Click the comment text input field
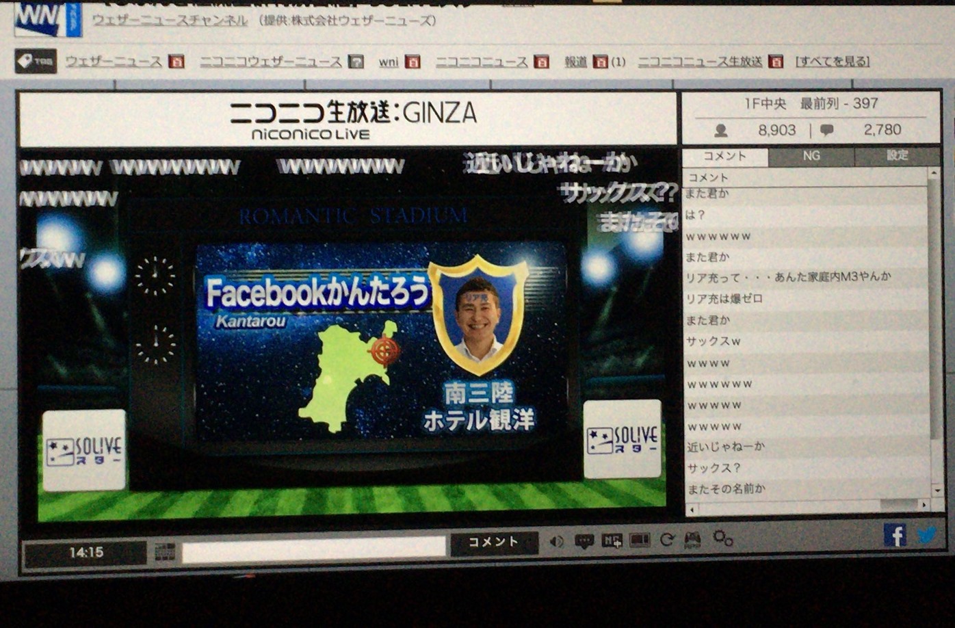Viewport: 955px width, 628px height. click(314, 549)
